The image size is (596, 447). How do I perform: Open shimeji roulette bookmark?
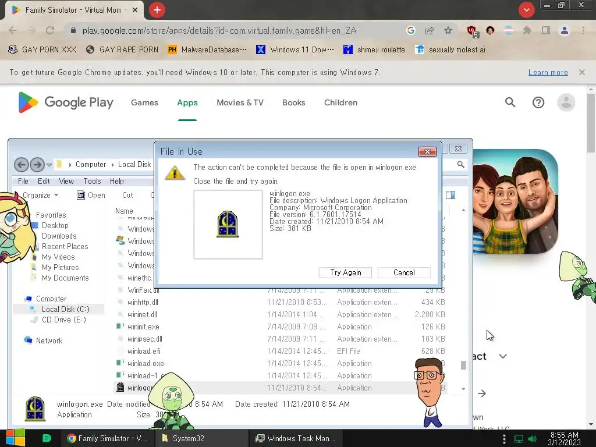[x=374, y=49]
